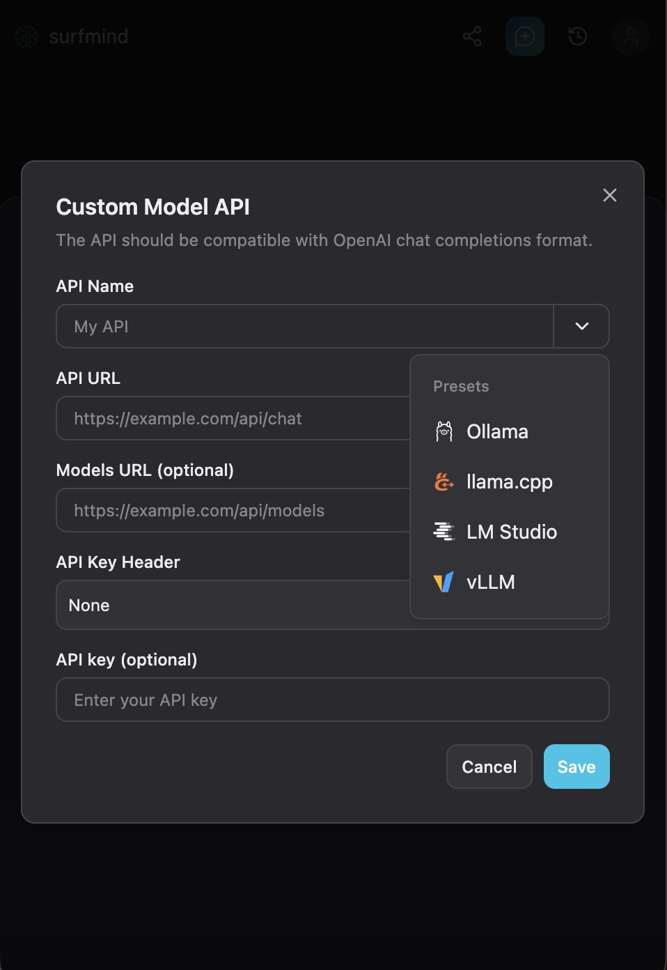Click the llama.cpp flame icon
The width and height of the screenshot is (667, 970).
click(x=444, y=482)
